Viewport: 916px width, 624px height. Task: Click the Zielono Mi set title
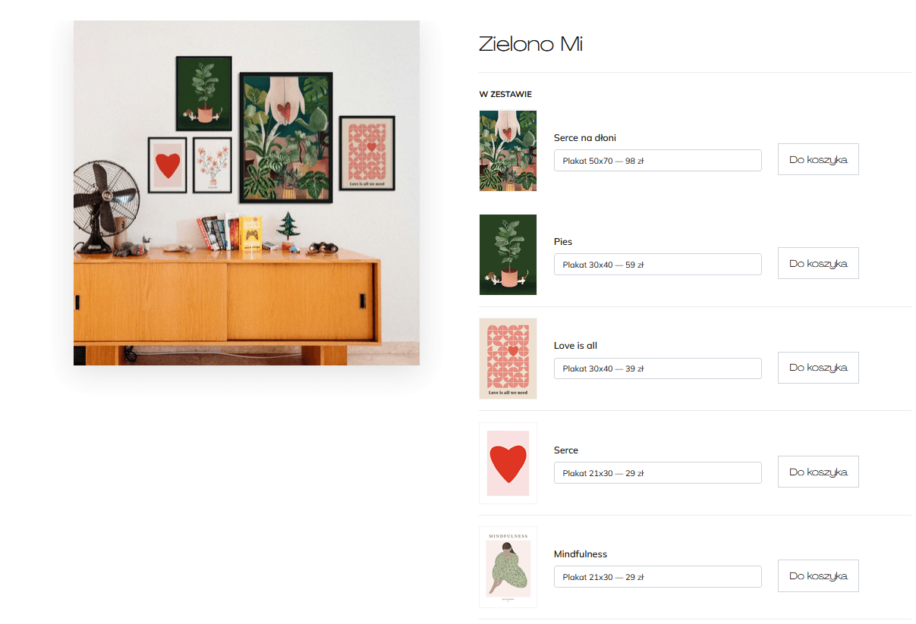530,44
